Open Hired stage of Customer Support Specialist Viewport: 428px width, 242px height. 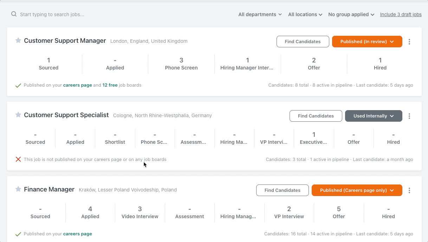tap(394, 138)
